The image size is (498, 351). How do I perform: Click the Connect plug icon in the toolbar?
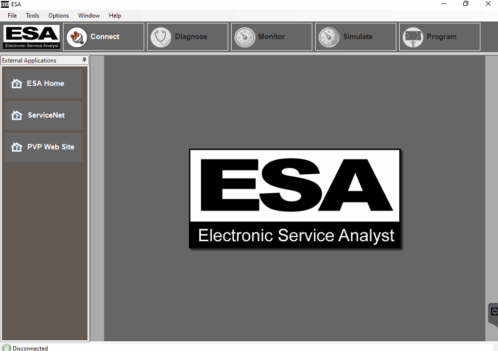click(77, 37)
